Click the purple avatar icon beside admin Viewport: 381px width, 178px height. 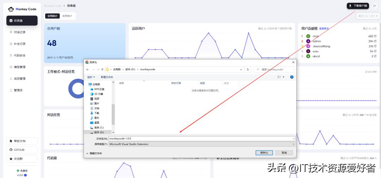[x=308, y=41]
